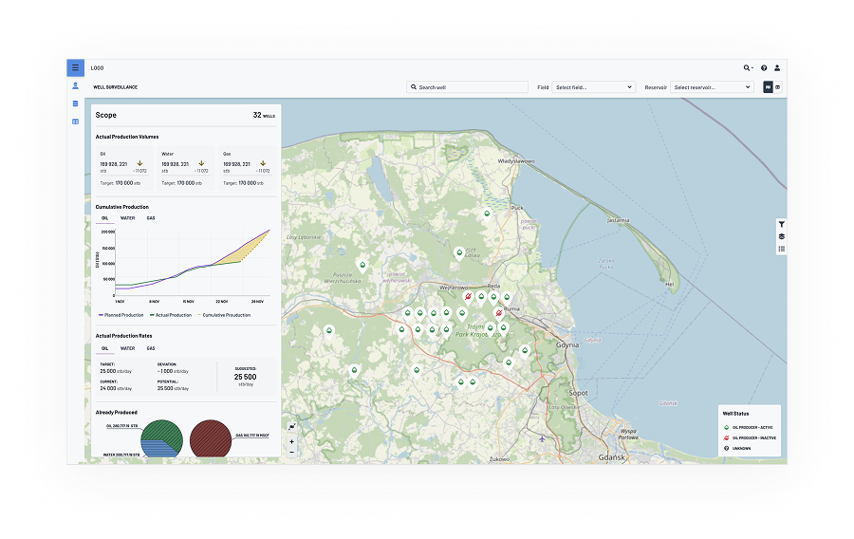Open the Select reservoir dropdown

click(712, 87)
